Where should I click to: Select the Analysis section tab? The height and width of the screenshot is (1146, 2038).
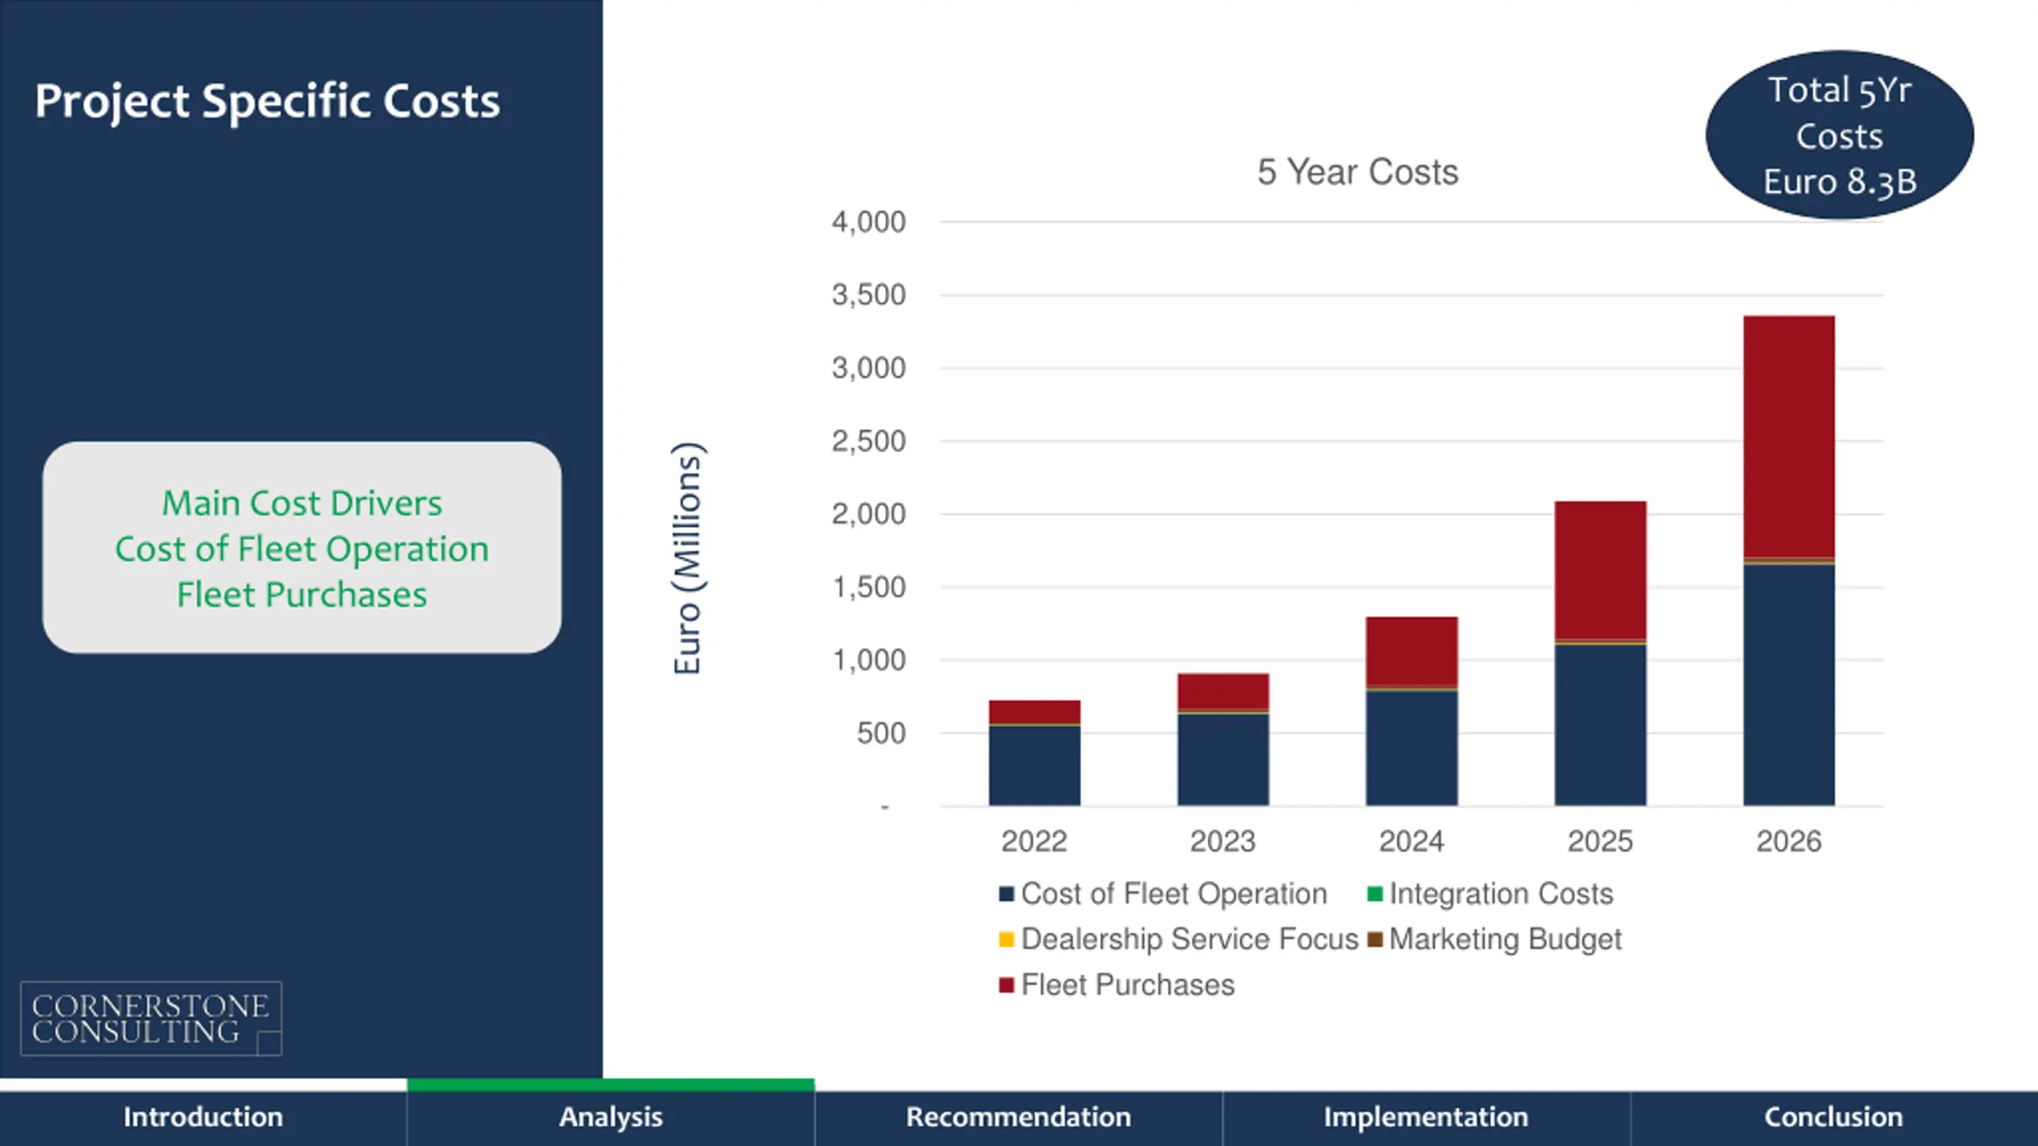(x=611, y=1117)
